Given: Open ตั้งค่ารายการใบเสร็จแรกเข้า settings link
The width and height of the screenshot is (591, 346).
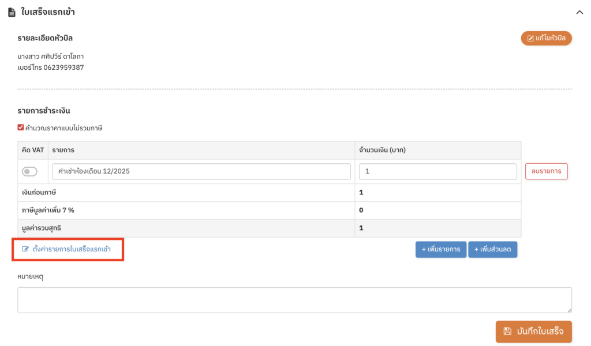Looking at the screenshot, I should point(72,249).
